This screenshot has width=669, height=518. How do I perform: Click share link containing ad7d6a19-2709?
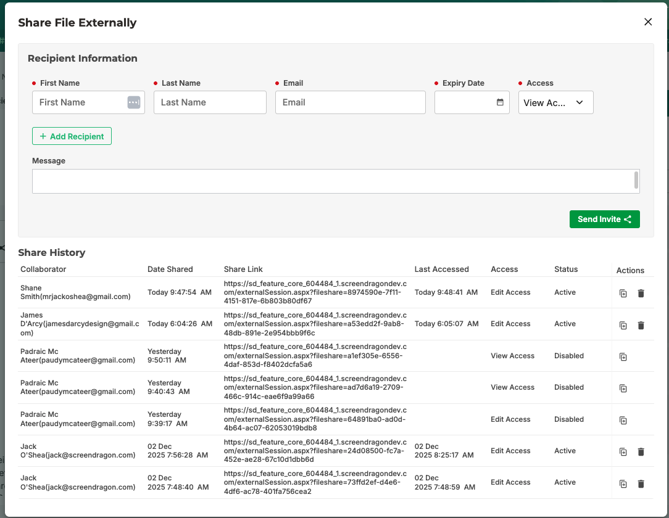315,387
